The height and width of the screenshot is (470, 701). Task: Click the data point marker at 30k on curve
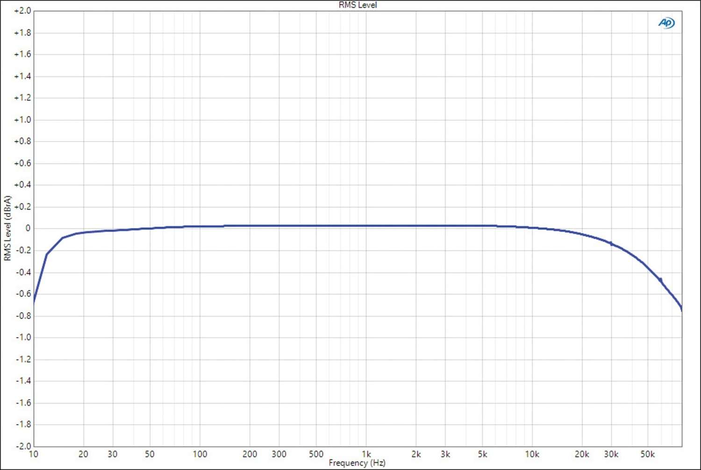pyautogui.click(x=611, y=243)
